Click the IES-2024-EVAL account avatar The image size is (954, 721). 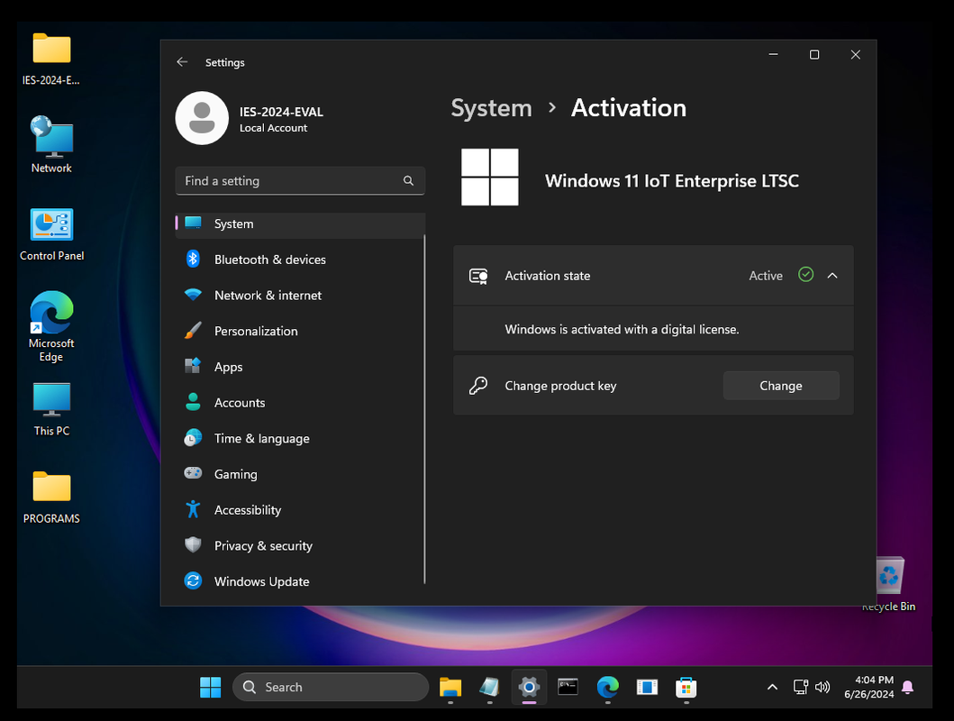tap(202, 118)
